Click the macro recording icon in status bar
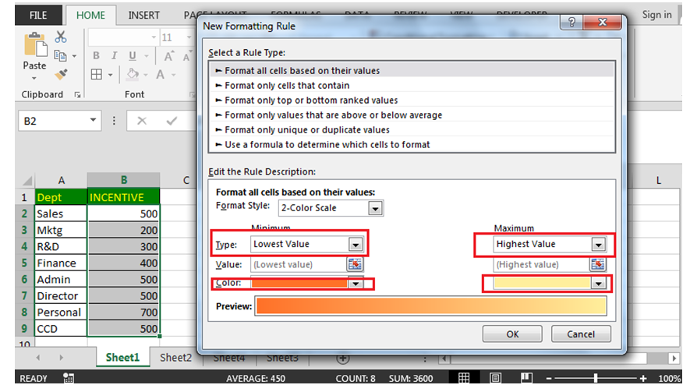 pos(69,378)
